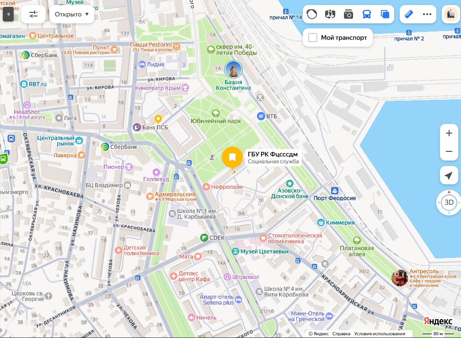Click the yellow bookmark pin marker
The image size is (461, 338).
[232, 157]
